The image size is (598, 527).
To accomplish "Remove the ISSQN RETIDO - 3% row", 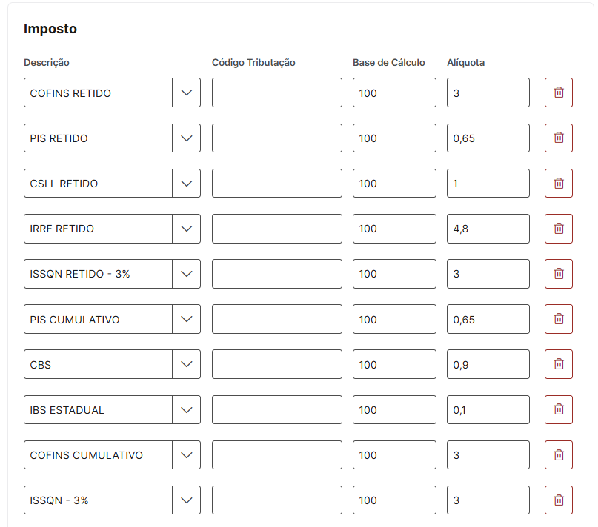I will click(558, 274).
